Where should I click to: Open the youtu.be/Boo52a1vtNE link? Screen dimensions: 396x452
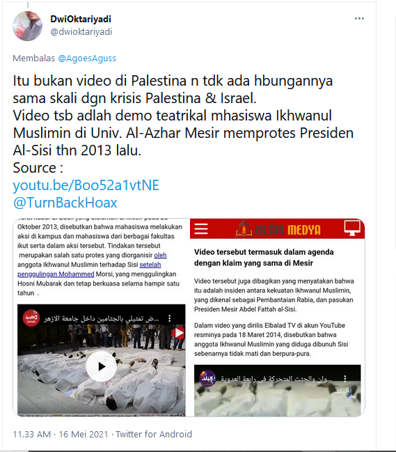(x=86, y=185)
